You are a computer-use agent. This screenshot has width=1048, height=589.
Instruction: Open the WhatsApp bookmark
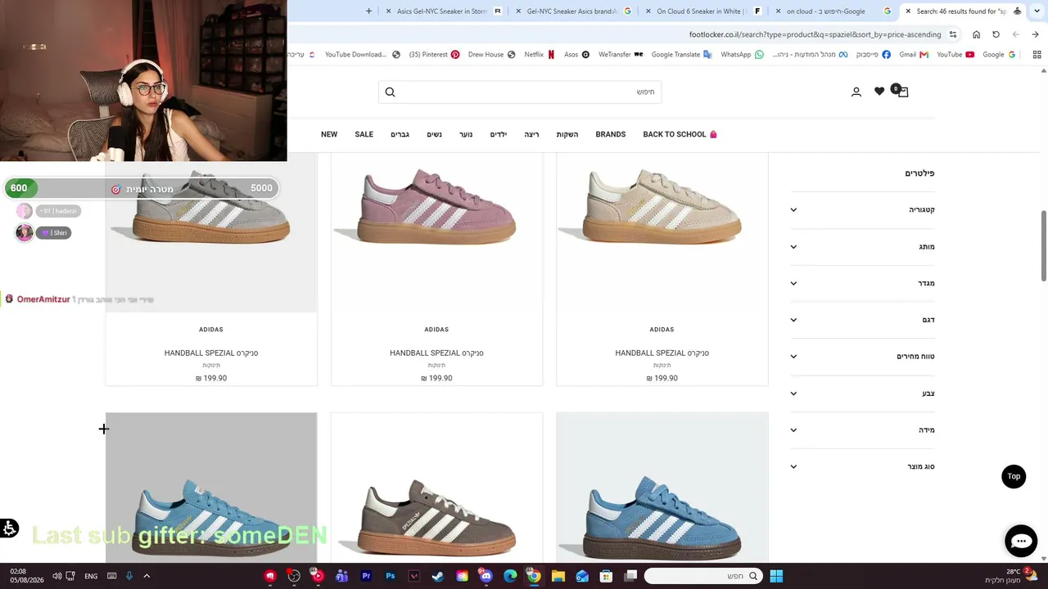point(742,55)
